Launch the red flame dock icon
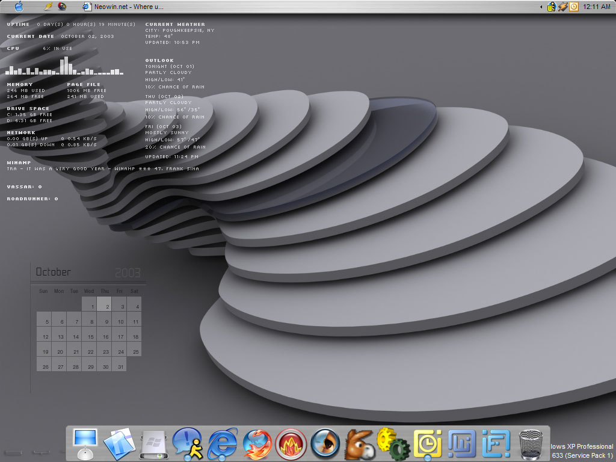This screenshot has width=616, height=462. point(291,445)
